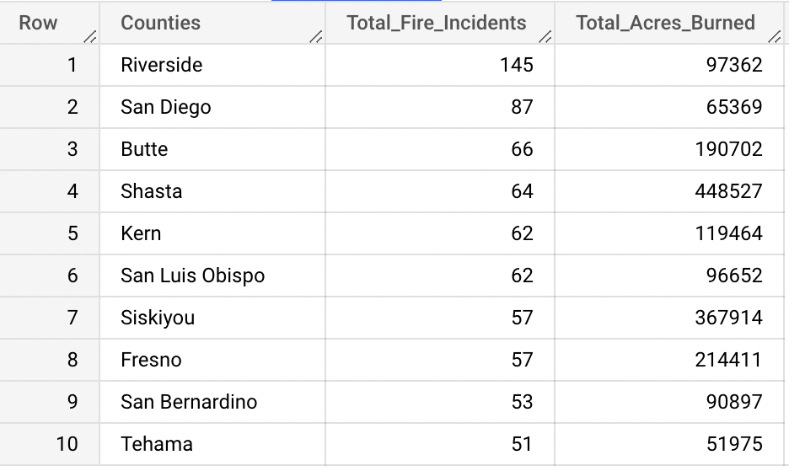Select the Siskiyou acres value 367914
This screenshot has width=789, height=471.
pyautogui.click(x=728, y=318)
